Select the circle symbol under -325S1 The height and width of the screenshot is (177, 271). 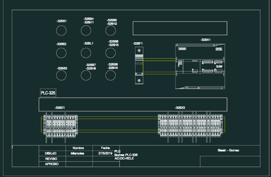tap(61, 31)
